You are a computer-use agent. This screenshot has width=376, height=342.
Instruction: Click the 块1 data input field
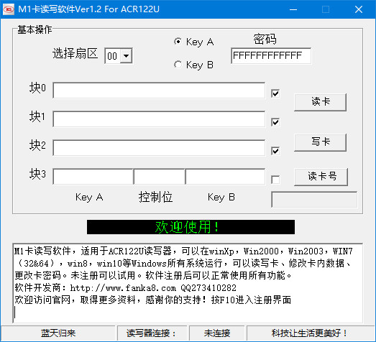click(159, 119)
